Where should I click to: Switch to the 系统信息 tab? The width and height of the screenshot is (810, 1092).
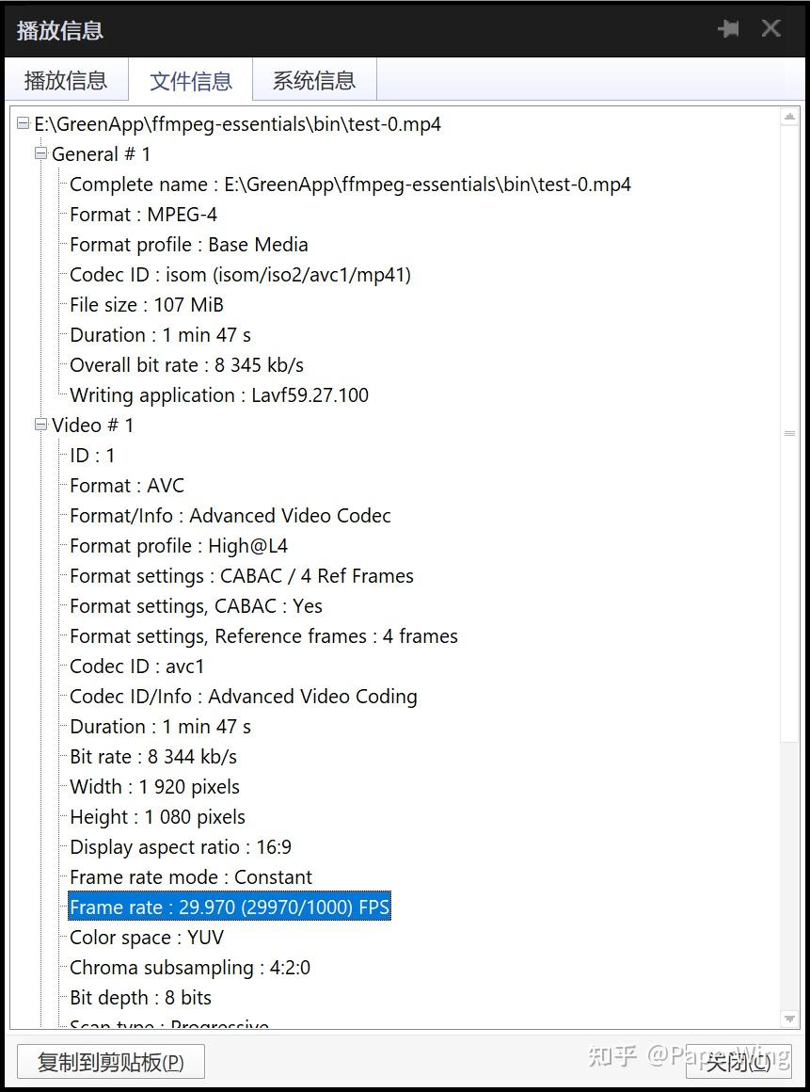point(314,80)
